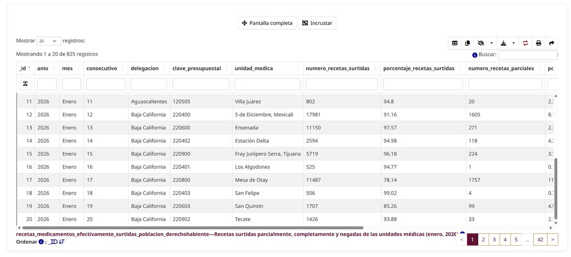Image resolution: width=571 pixels, height=257 pixels.
Task: Open Pantalla completa fullscreen view
Action: coord(267,23)
